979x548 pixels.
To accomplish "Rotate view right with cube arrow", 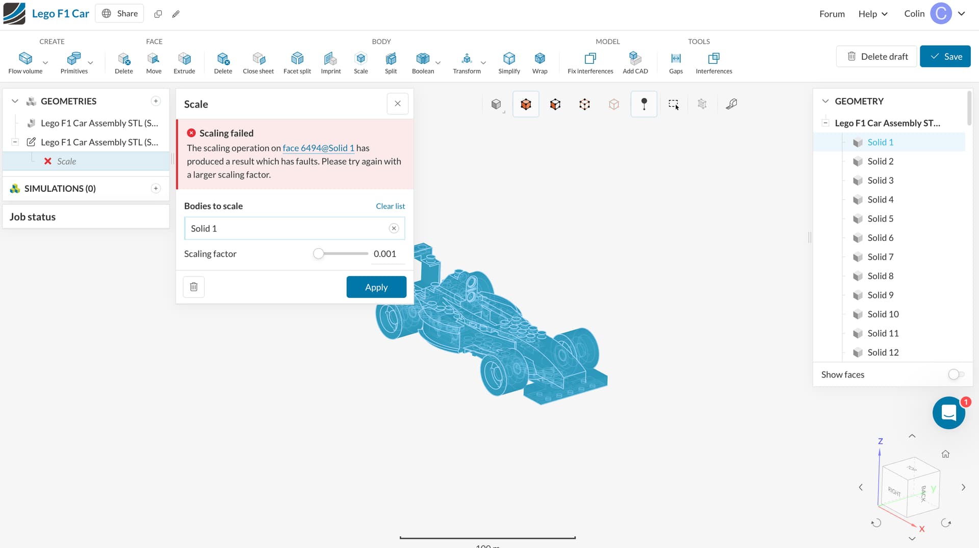I will coord(963,487).
